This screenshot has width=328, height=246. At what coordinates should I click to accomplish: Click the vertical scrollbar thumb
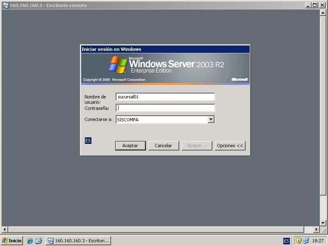pyautogui.click(x=323, y=105)
